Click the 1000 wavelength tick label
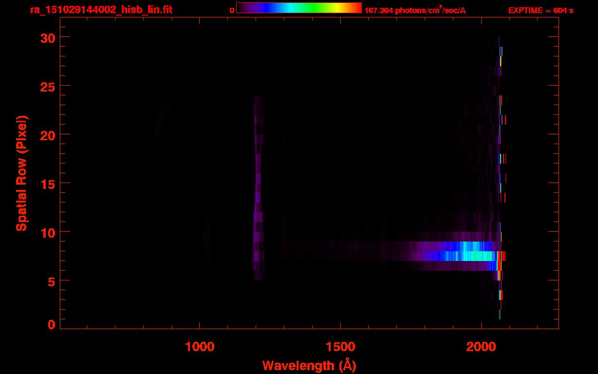 pyautogui.click(x=200, y=347)
